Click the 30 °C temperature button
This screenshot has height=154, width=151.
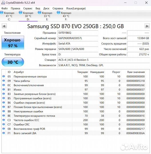pyautogui.click(x=13, y=62)
